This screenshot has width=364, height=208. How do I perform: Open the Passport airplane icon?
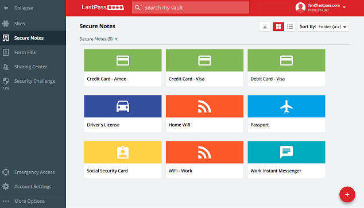[286, 106]
